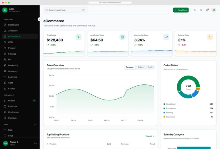
Task: Open the Academy page
Action: (20, 71)
